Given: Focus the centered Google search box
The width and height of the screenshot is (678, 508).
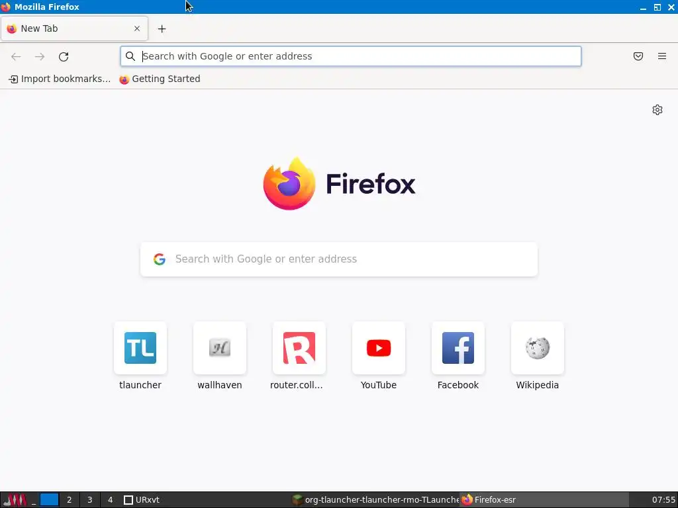Looking at the screenshot, I should 339,259.
